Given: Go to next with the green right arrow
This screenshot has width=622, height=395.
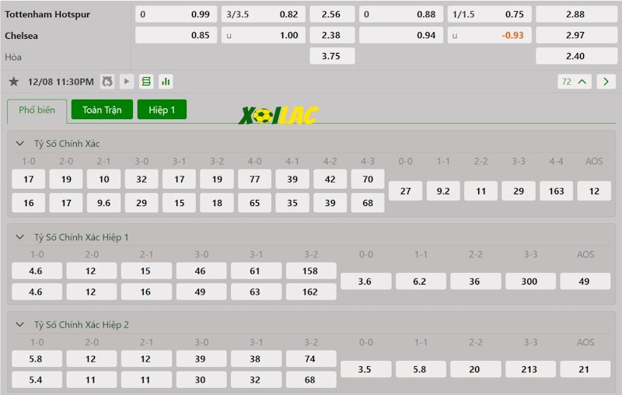Looking at the screenshot, I should click(x=606, y=82).
